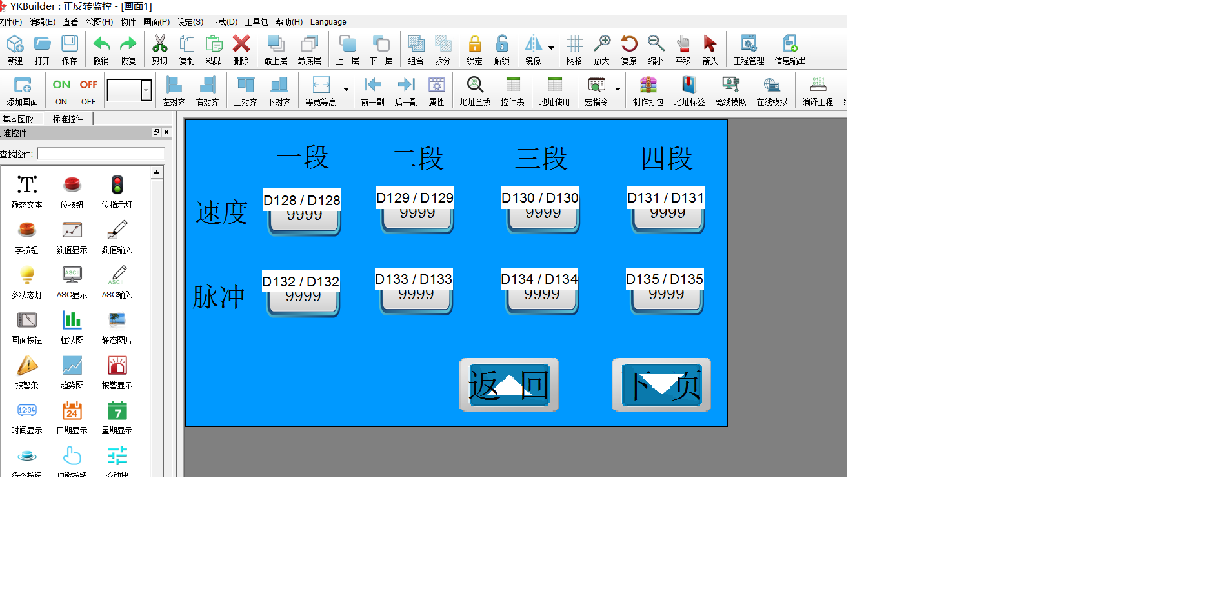
Task: Pick the bit button (位按钮) control
Action: (x=72, y=192)
